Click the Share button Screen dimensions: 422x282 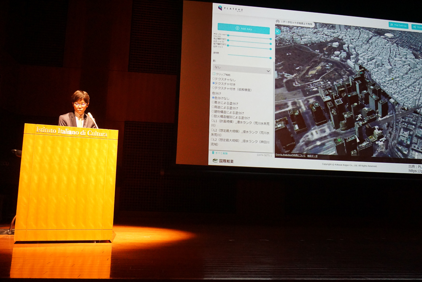(x=417, y=27)
